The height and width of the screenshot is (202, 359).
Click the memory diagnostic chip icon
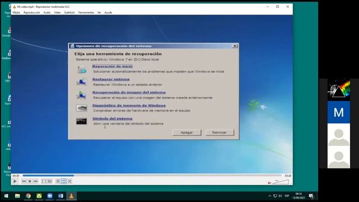click(81, 108)
